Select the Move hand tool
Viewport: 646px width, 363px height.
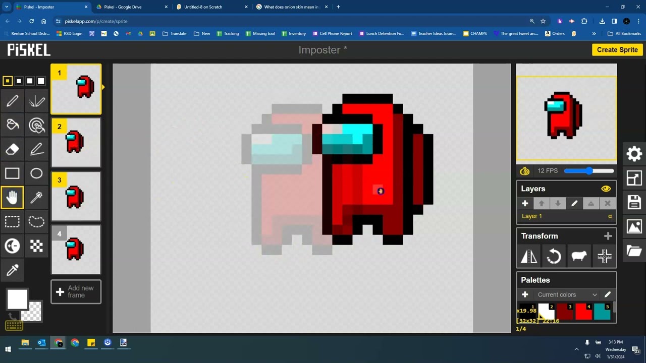[x=12, y=198]
